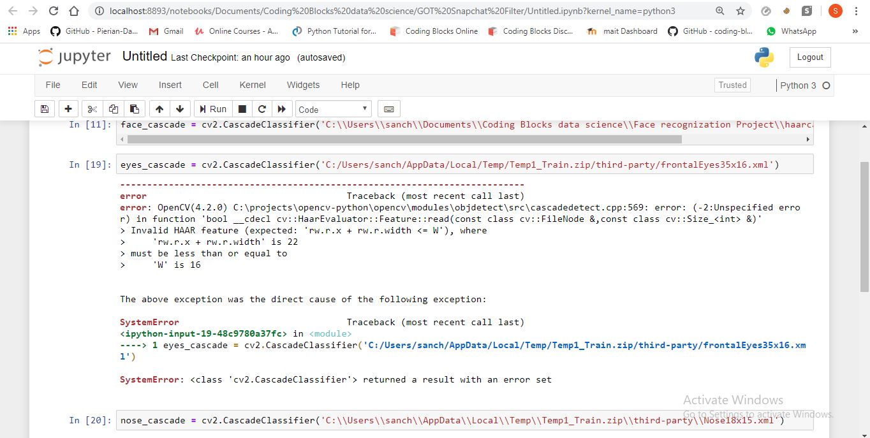Open mait Dashboard bookmark
Image resolution: width=870 pixels, height=438 pixels.
(622, 31)
